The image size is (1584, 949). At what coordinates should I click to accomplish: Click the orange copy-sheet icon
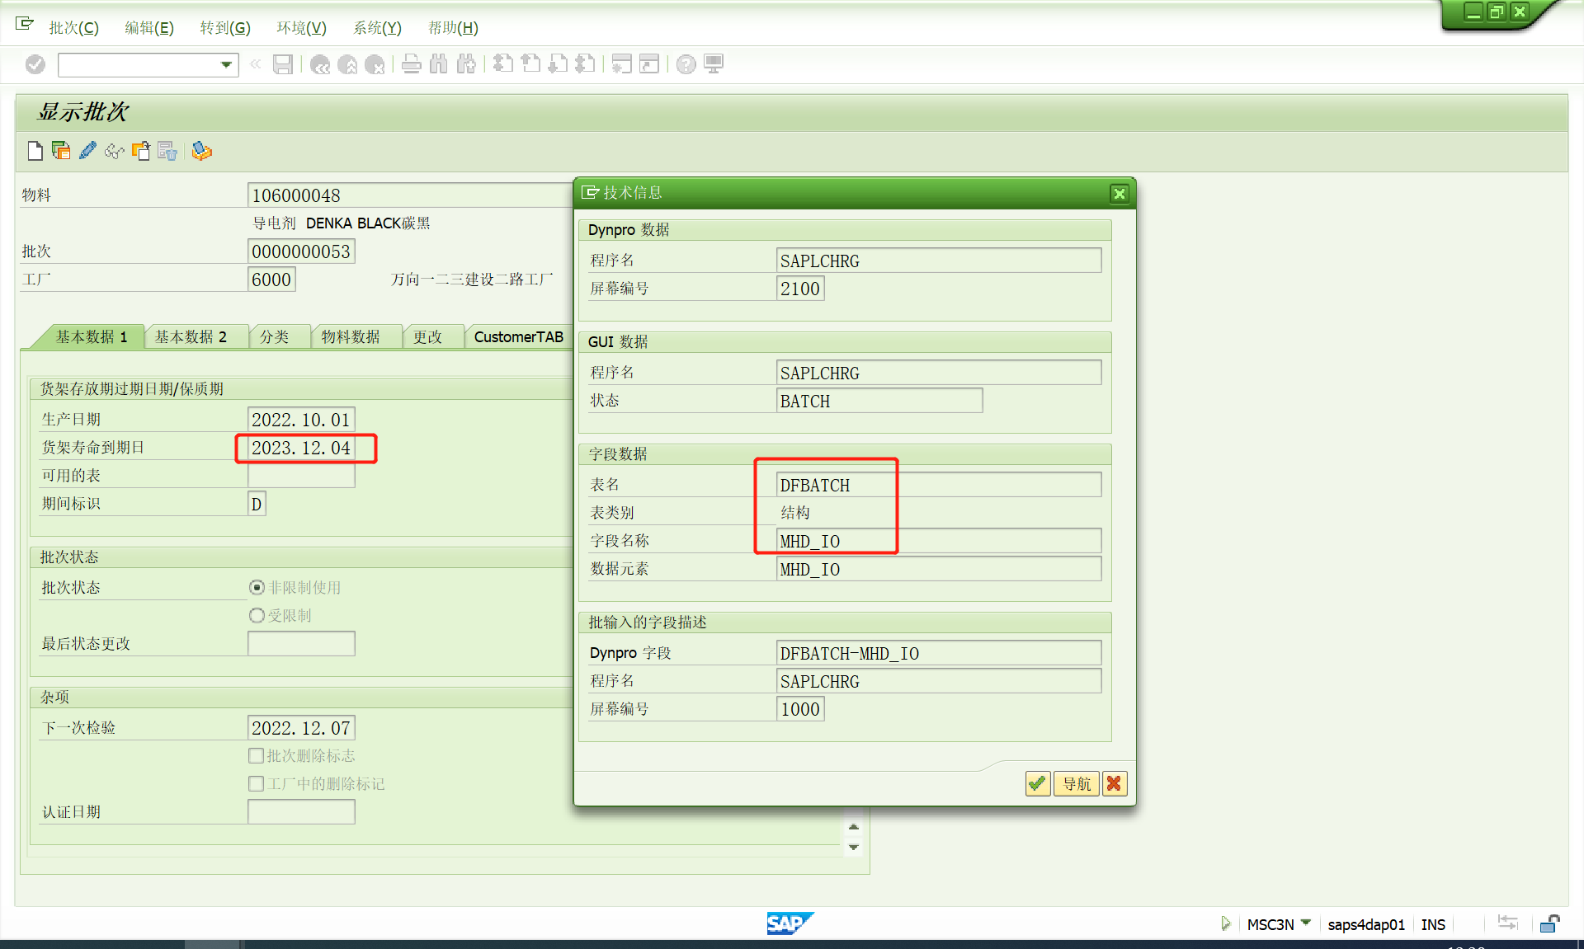point(141,151)
